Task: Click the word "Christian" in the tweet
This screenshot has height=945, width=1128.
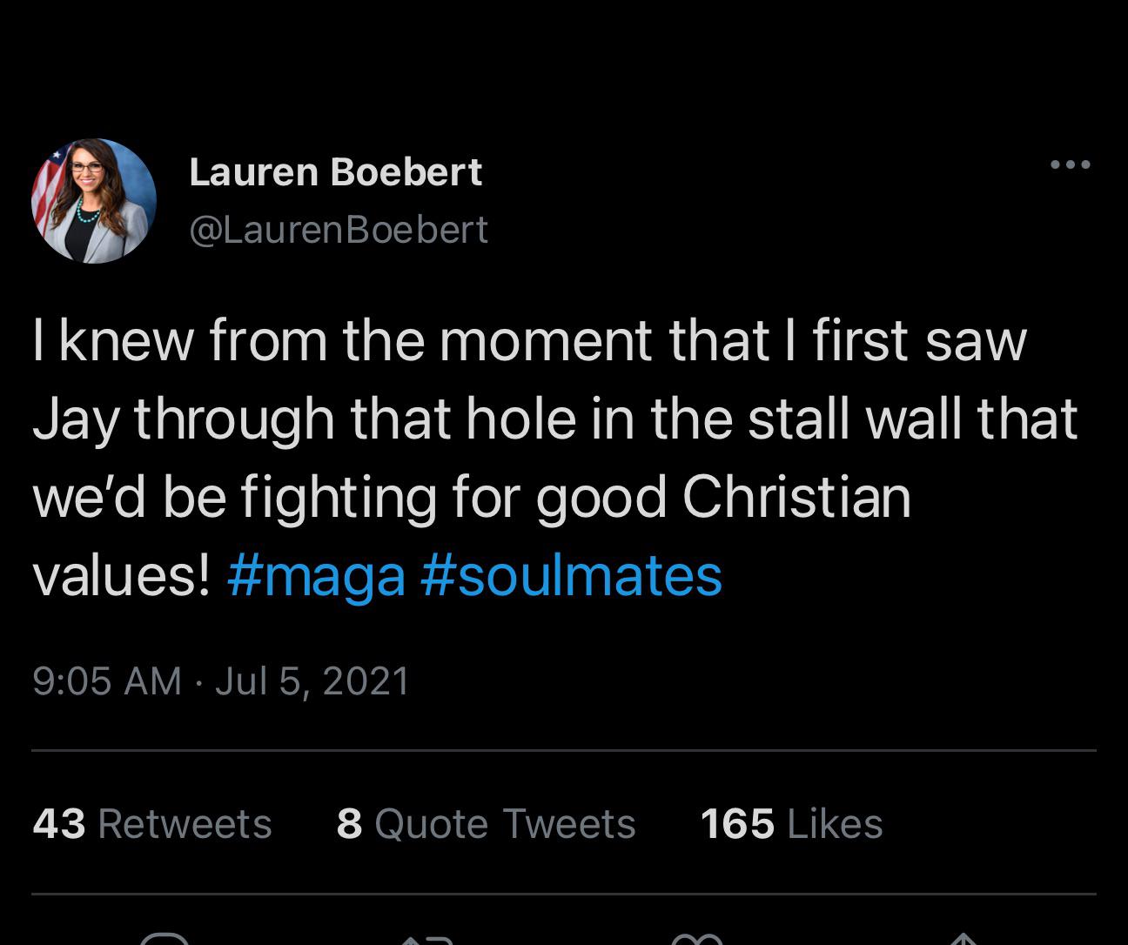Action: (x=796, y=498)
